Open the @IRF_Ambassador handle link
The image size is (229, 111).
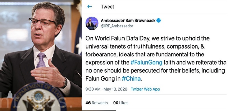(117, 26)
